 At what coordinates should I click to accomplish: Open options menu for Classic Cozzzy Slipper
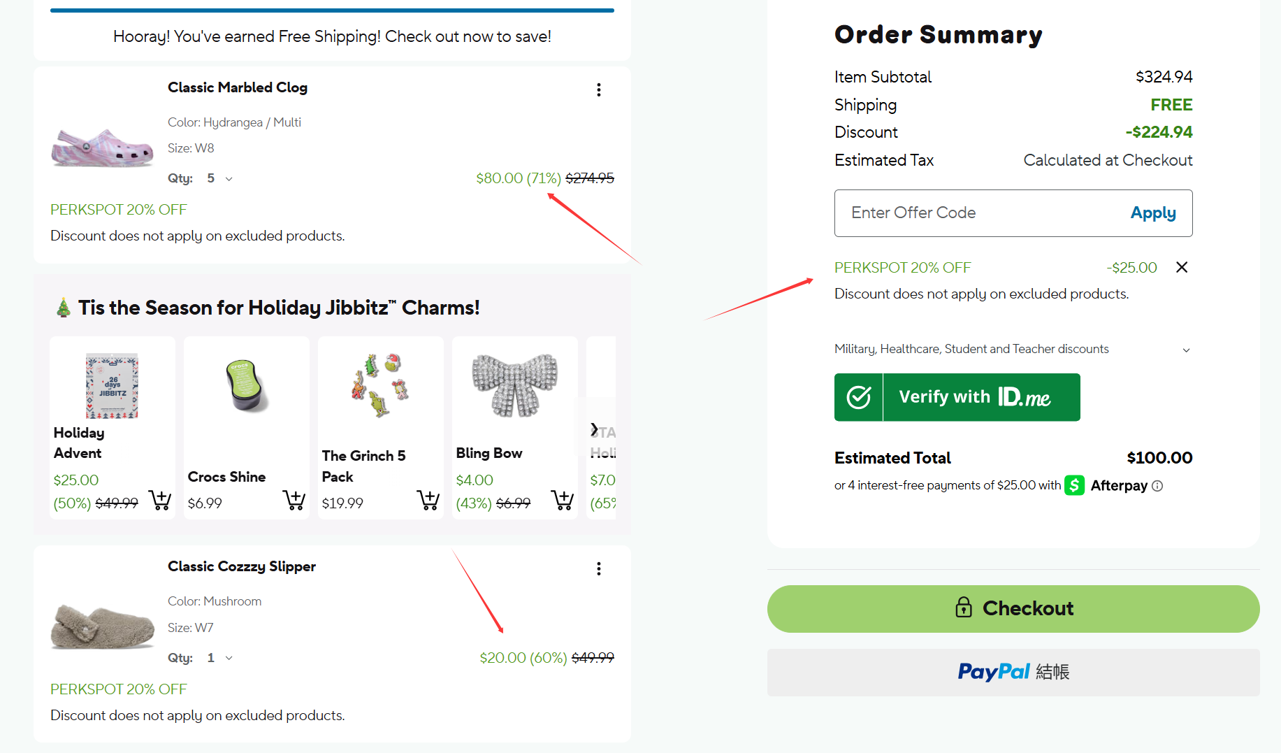598,568
